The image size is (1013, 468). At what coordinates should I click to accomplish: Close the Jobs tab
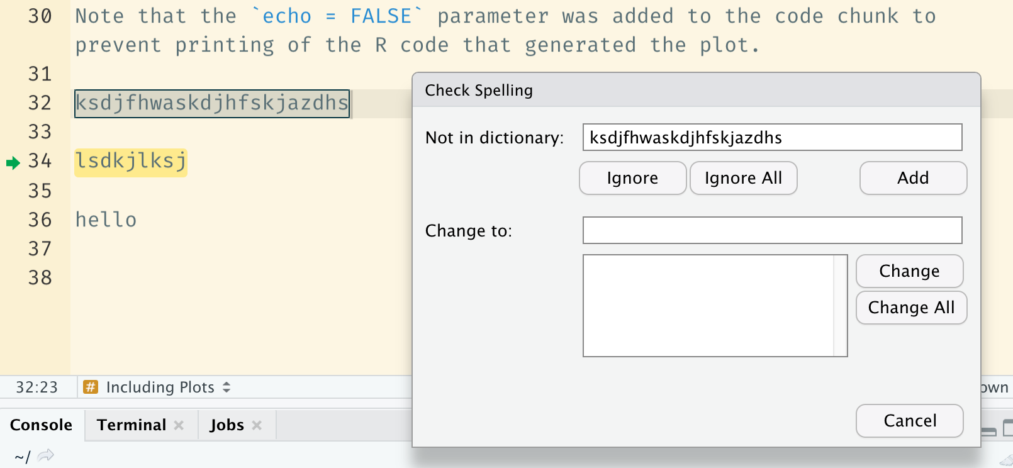point(257,425)
